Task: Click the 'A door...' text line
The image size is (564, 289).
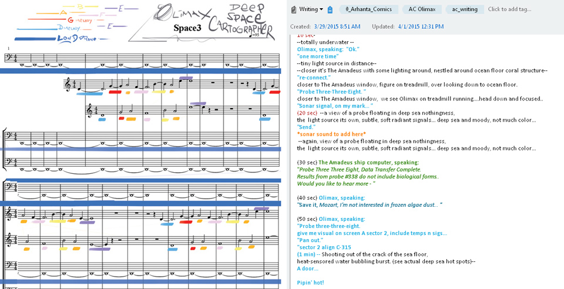Action: click(307, 268)
